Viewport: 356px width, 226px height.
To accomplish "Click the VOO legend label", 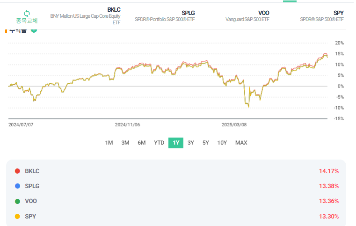I will pyautogui.click(x=31, y=201).
